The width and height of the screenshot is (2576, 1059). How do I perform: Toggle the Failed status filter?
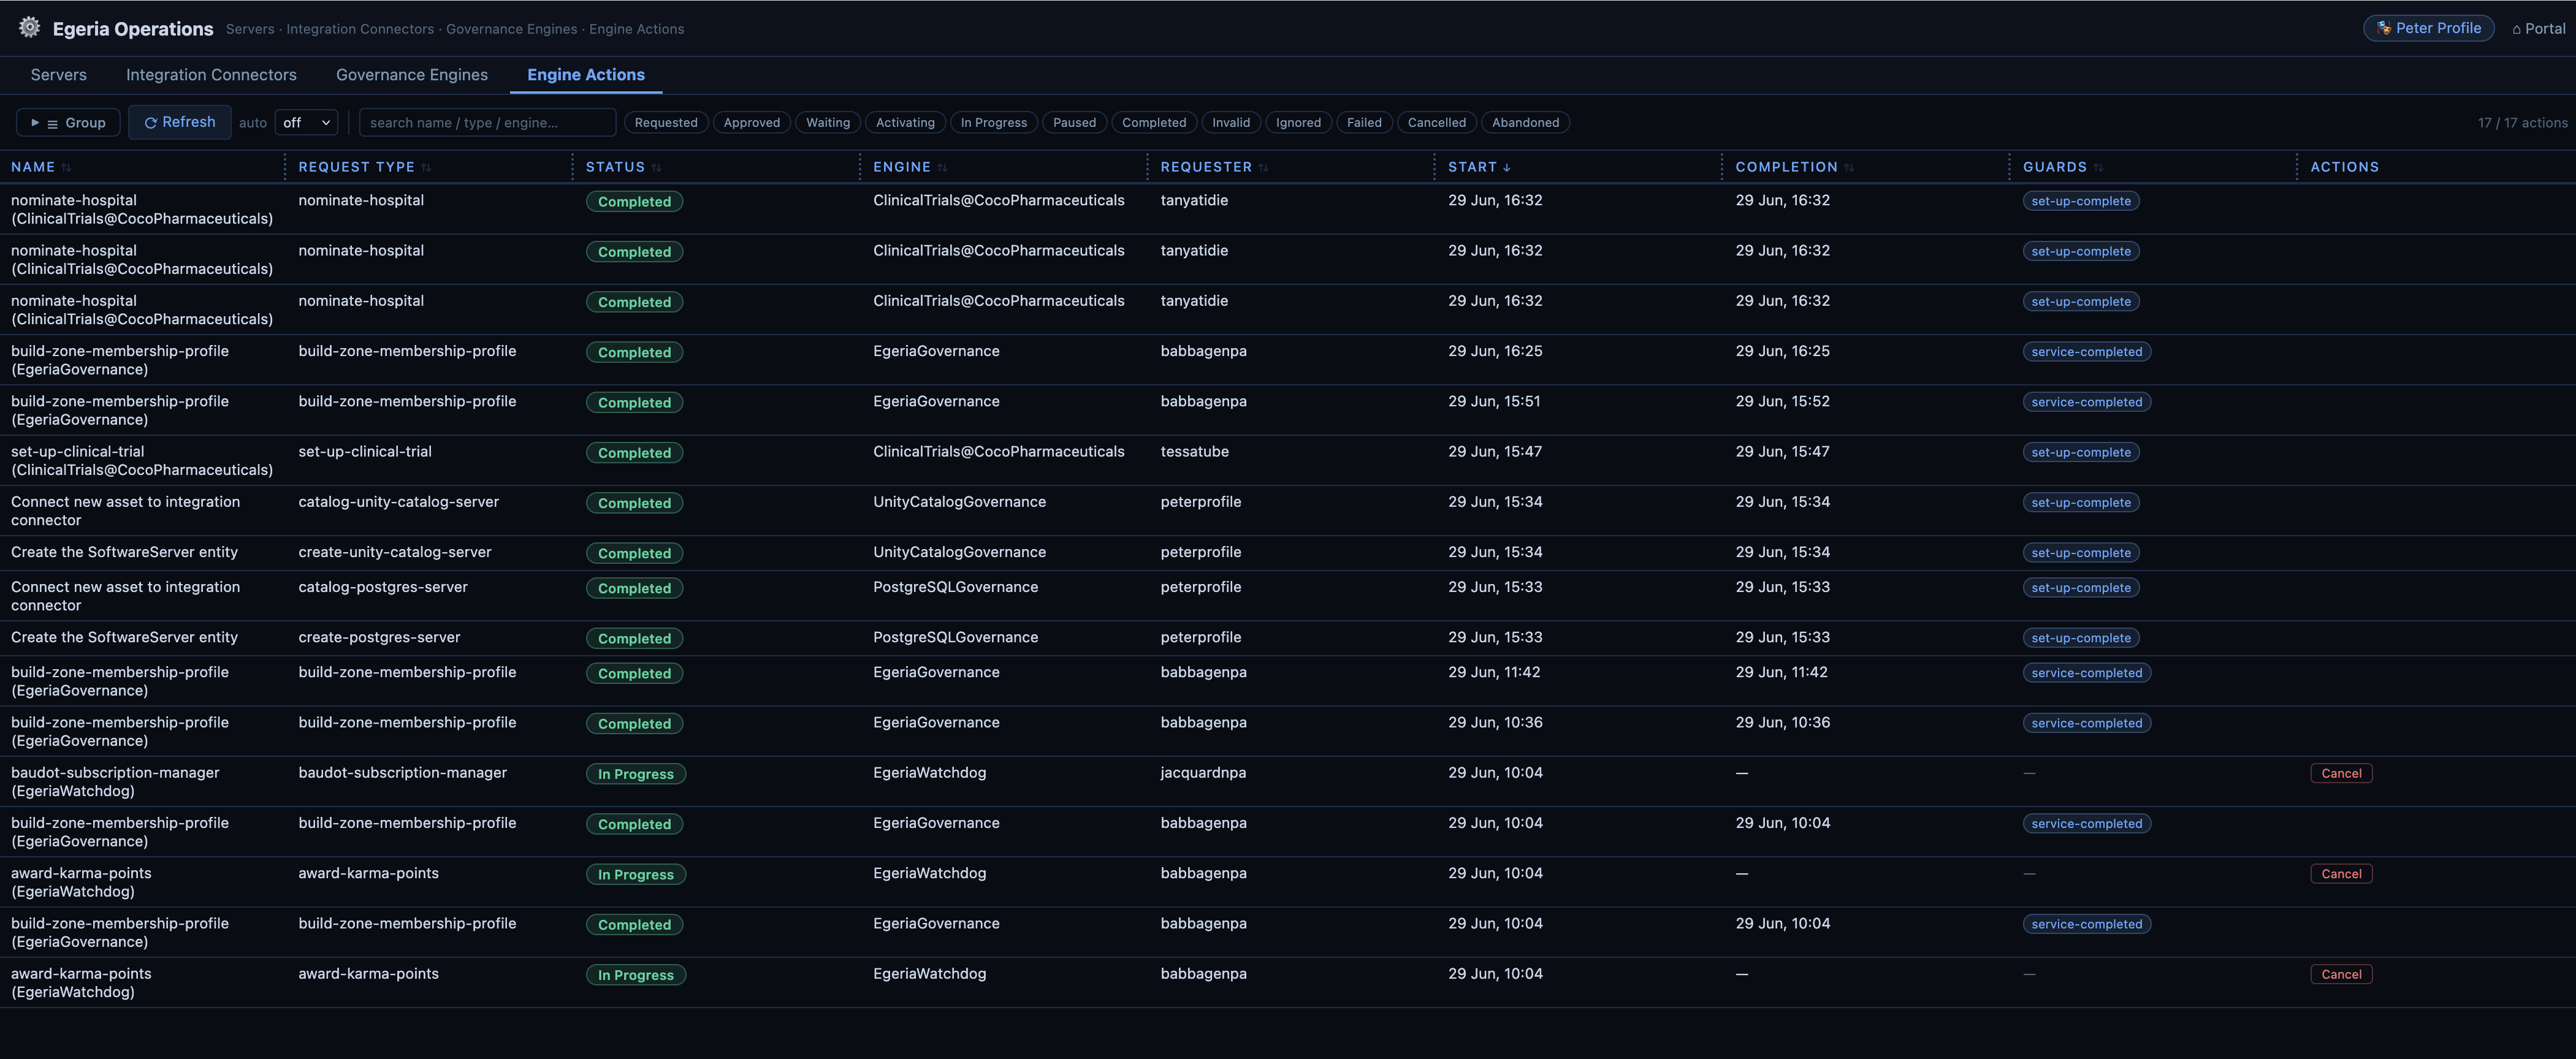pyautogui.click(x=1364, y=123)
